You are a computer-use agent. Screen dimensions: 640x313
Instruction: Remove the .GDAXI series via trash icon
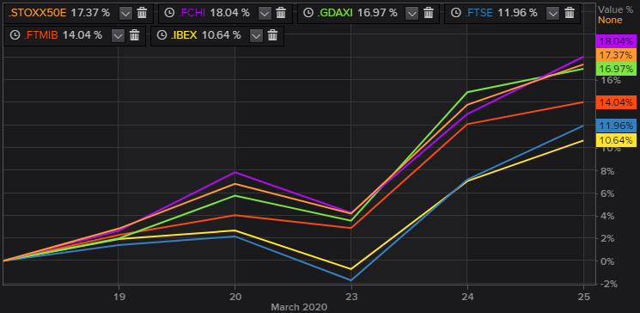coord(429,13)
